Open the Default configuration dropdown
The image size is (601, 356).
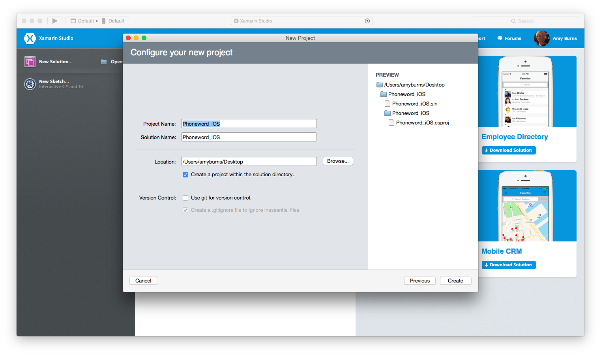point(84,21)
